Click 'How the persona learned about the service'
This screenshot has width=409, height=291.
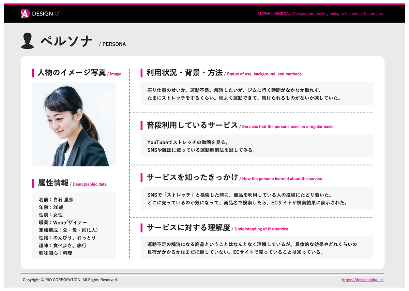click(282, 179)
